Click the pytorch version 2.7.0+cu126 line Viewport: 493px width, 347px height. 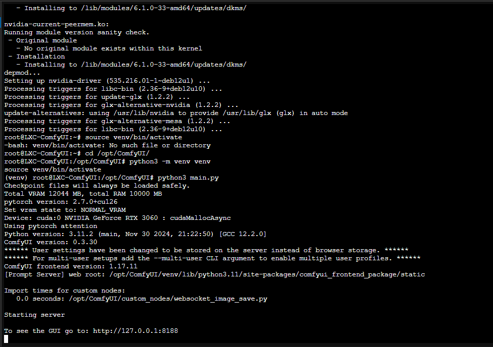click(61, 202)
